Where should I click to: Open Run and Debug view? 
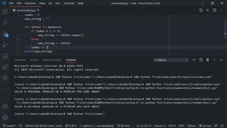click(5, 45)
